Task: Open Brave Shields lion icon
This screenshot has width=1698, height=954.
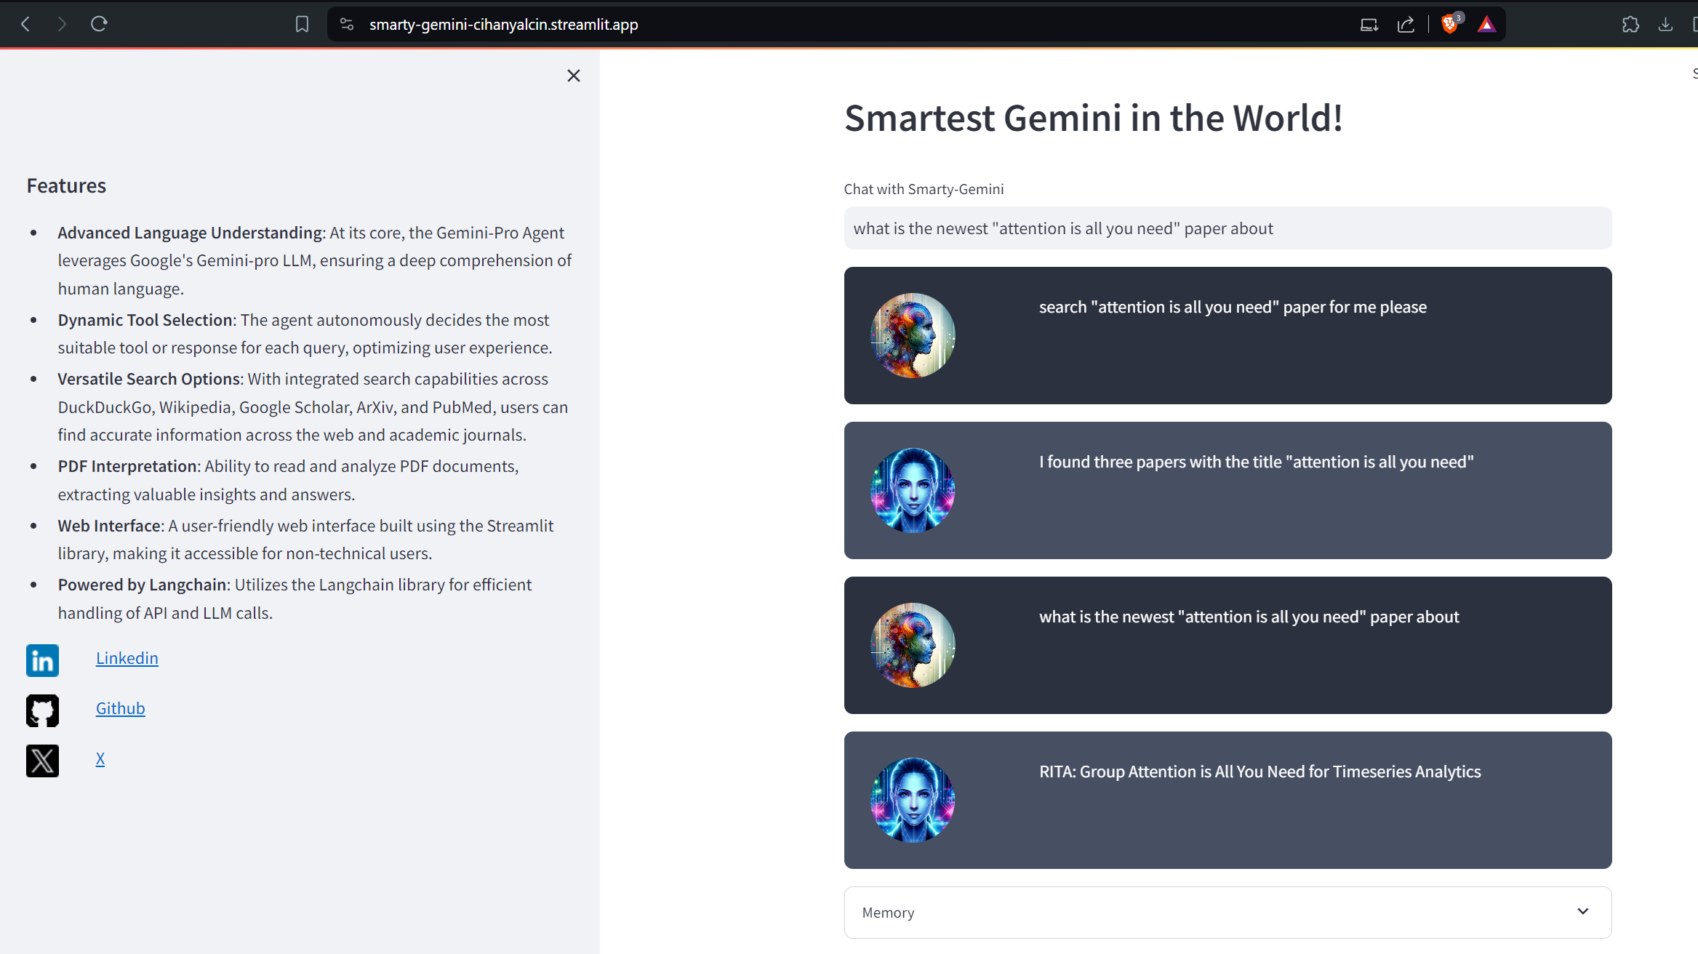Action: pos(1449,24)
